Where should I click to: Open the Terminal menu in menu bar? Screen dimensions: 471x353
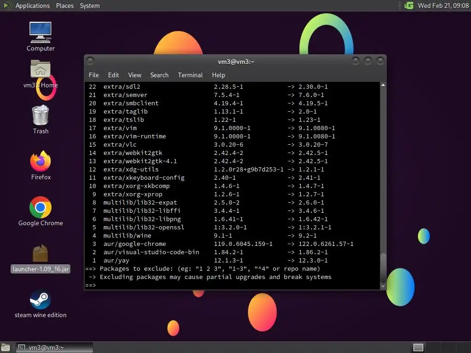click(190, 75)
